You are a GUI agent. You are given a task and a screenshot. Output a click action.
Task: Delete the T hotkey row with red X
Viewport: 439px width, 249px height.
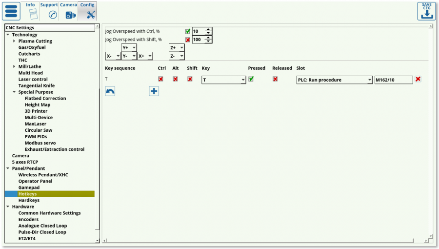[418, 79]
